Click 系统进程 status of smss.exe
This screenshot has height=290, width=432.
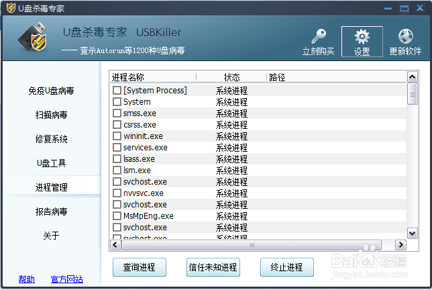point(231,113)
